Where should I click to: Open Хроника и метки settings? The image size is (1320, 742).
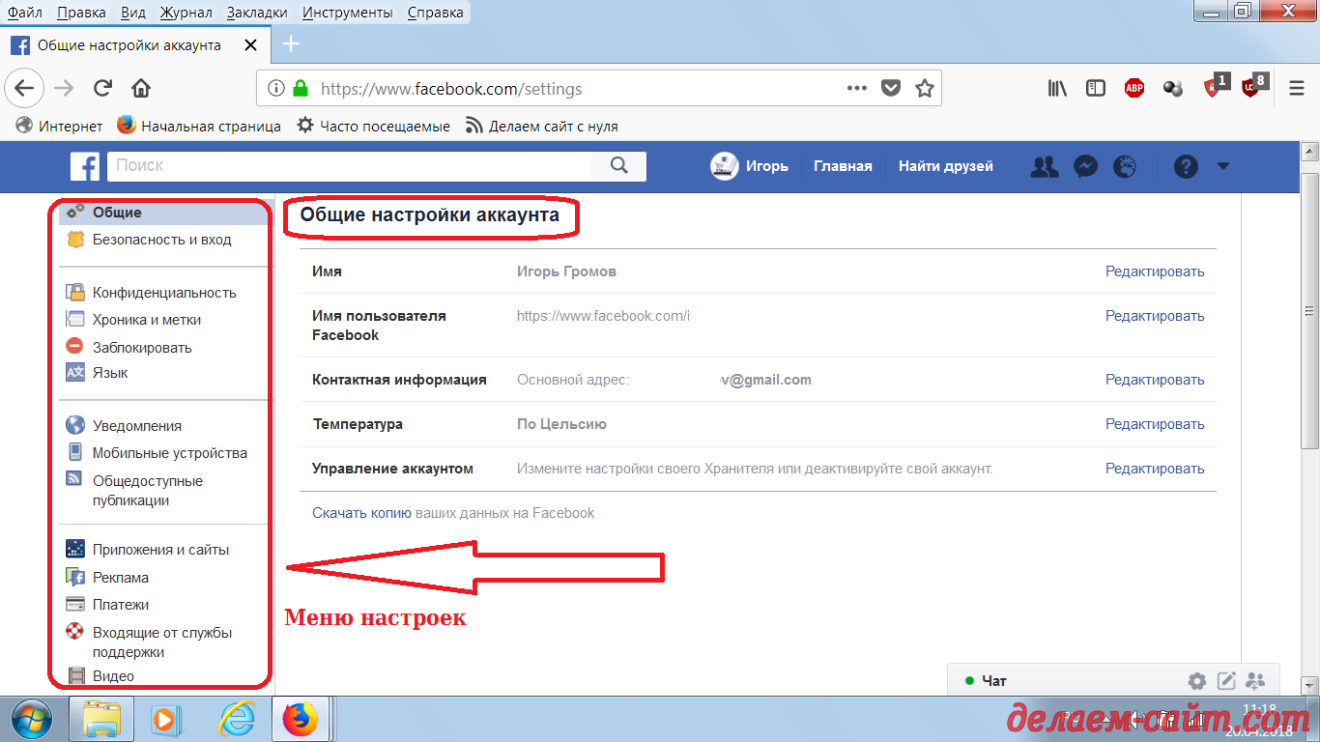[147, 320]
